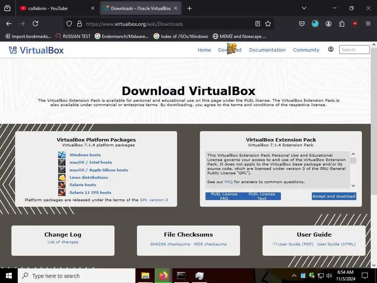Open the Solaris hosts link

83,185
